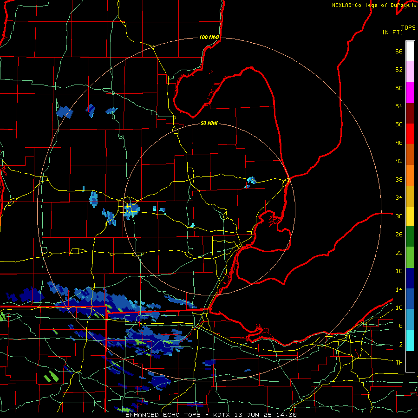
Task: Select the [K FT] units label
Action: coord(392,32)
